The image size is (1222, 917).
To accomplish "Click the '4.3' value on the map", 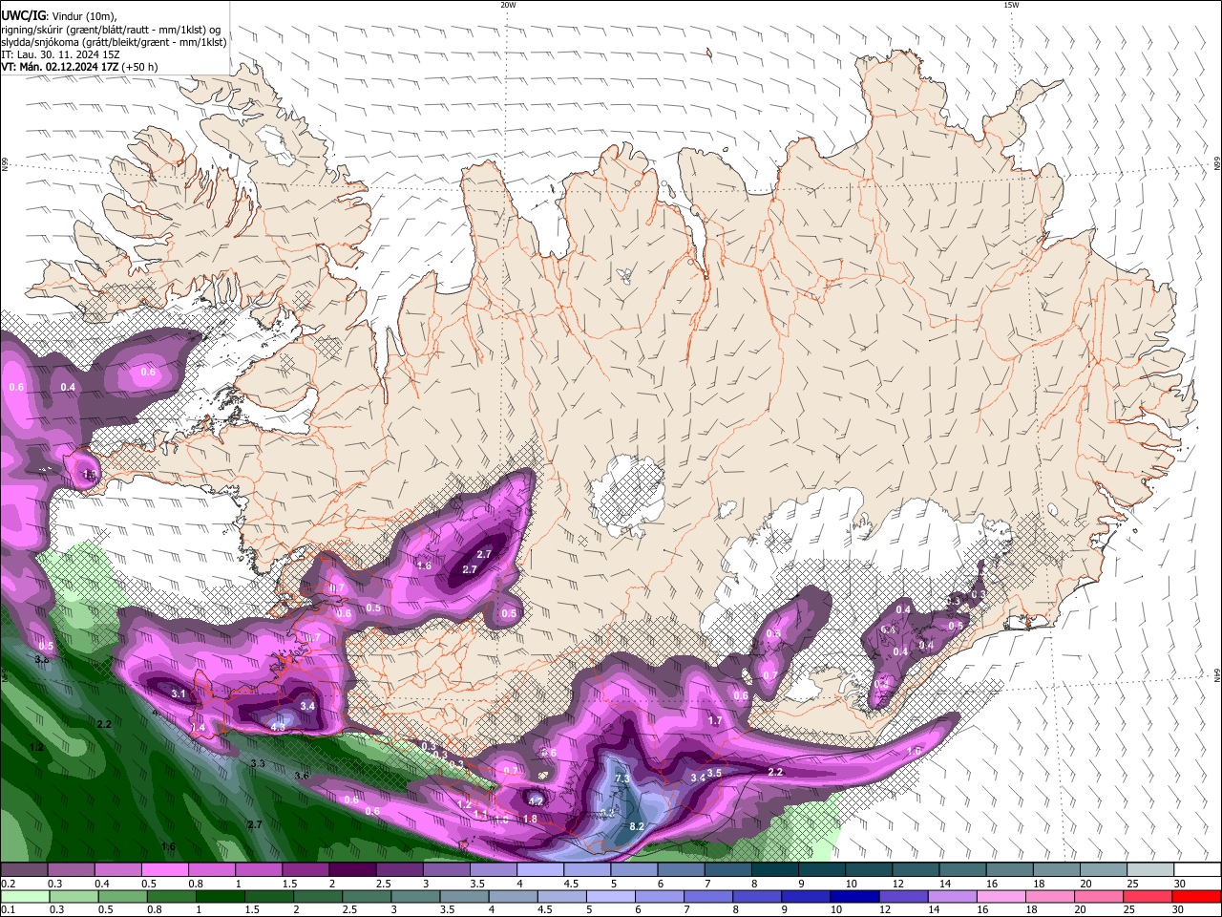I will tap(278, 727).
